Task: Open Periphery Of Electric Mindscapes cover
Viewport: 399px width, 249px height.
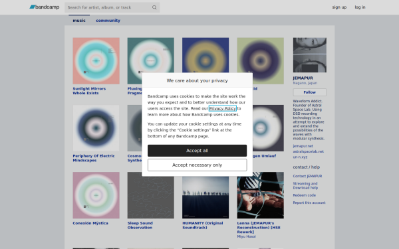Action: tap(96, 128)
